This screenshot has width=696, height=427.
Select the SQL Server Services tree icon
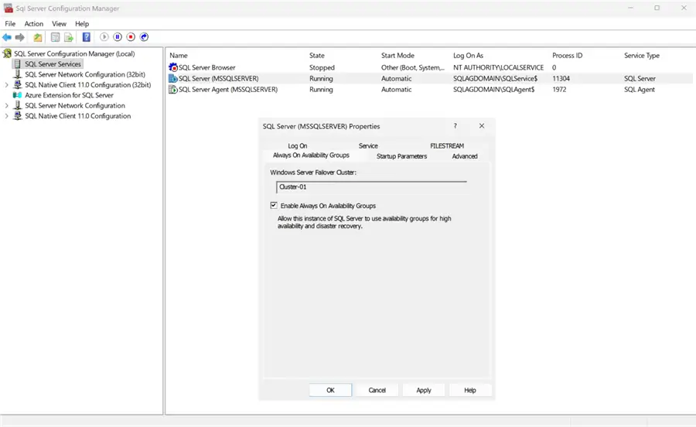tap(17, 64)
